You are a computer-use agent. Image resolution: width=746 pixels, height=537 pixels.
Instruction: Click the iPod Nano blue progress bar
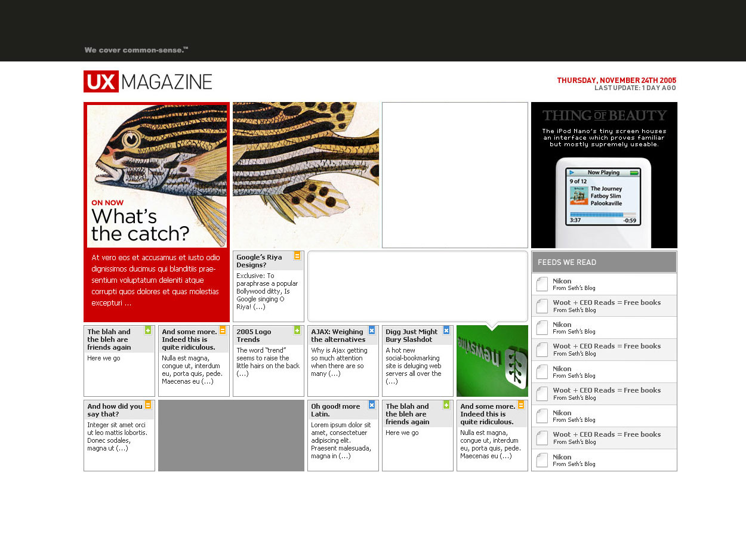603,214
